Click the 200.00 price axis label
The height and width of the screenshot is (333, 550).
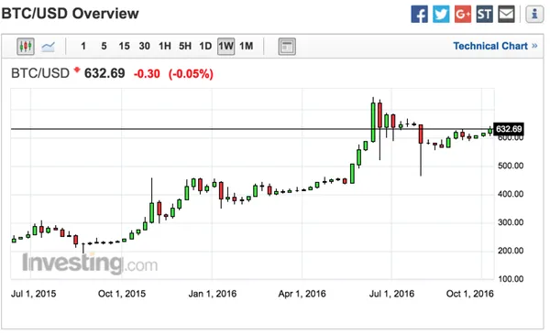point(511,251)
